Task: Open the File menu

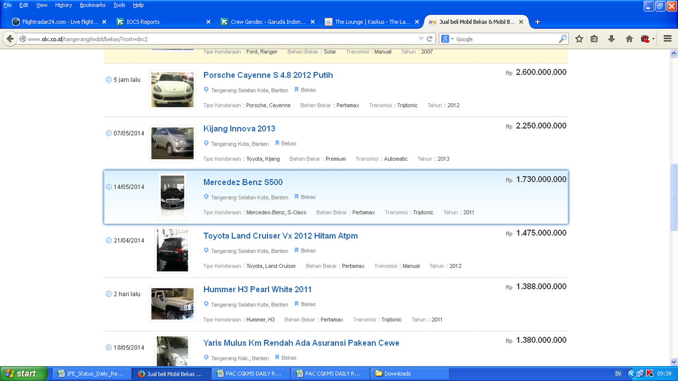Action: [x=7, y=5]
